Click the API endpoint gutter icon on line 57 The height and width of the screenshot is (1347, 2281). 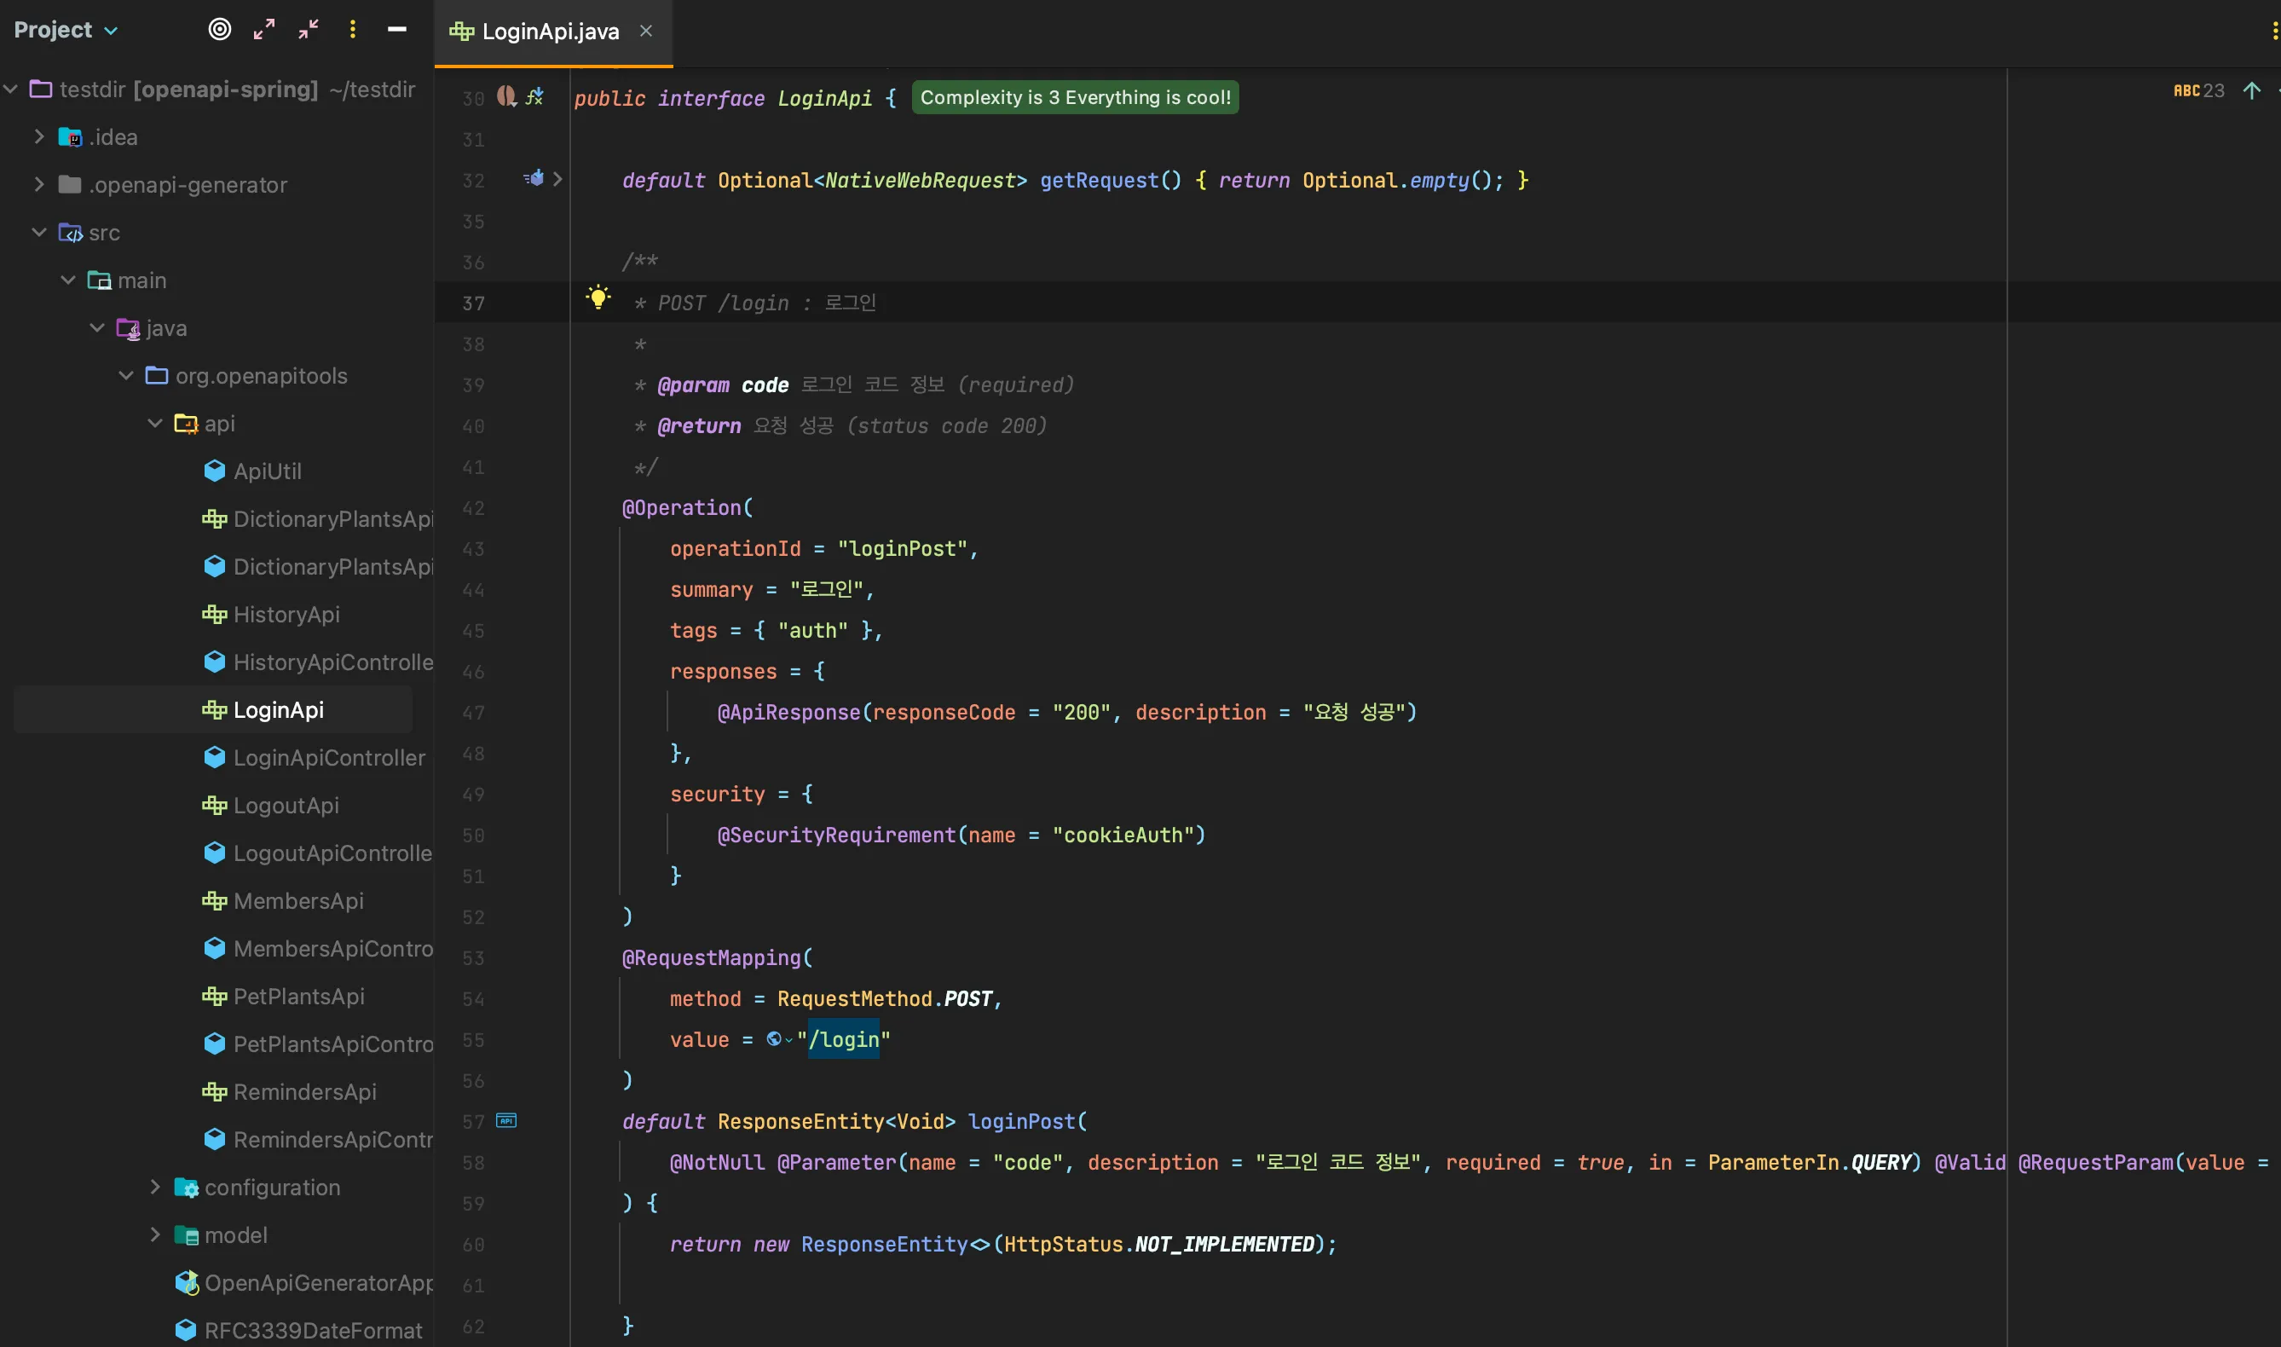pyautogui.click(x=506, y=1121)
